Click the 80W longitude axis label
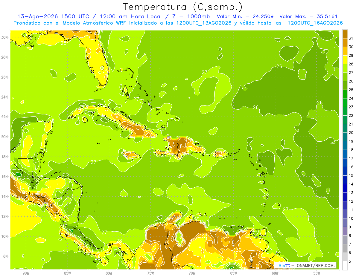The image size is (359, 277). point(109,273)
